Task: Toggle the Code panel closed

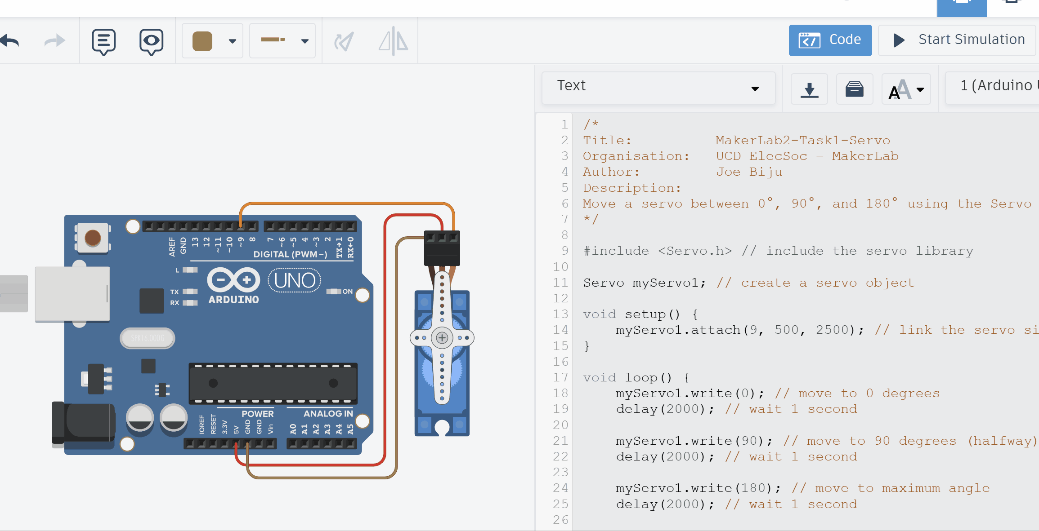Action: pyautogui.click(x=830, y=40)
